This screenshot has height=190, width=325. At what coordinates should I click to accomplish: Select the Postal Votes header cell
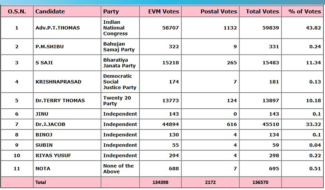tap(218, 11)
